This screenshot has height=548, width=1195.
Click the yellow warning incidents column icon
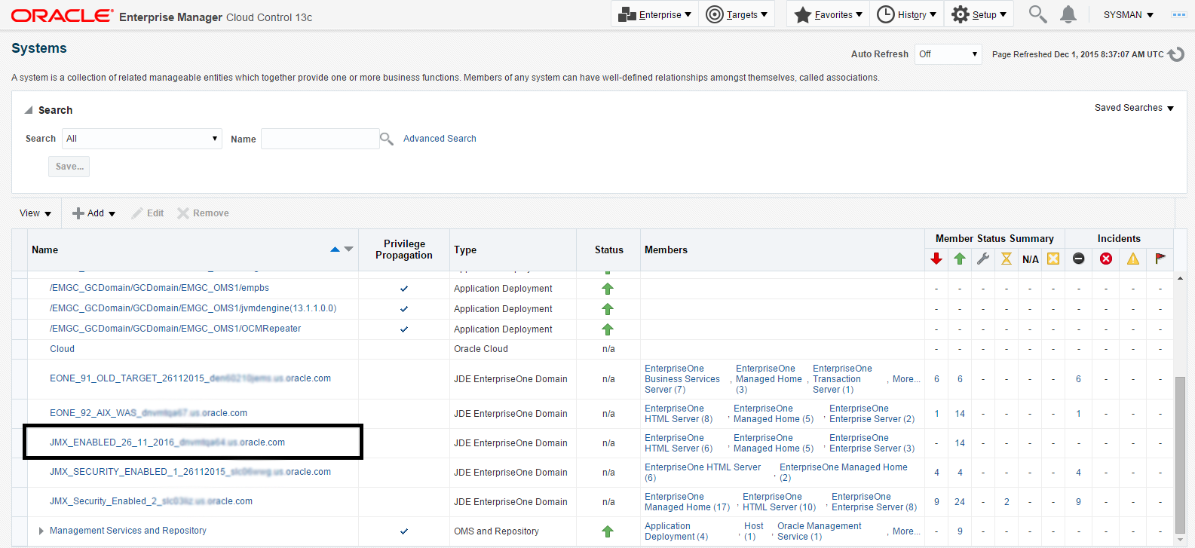[1133, 259]
